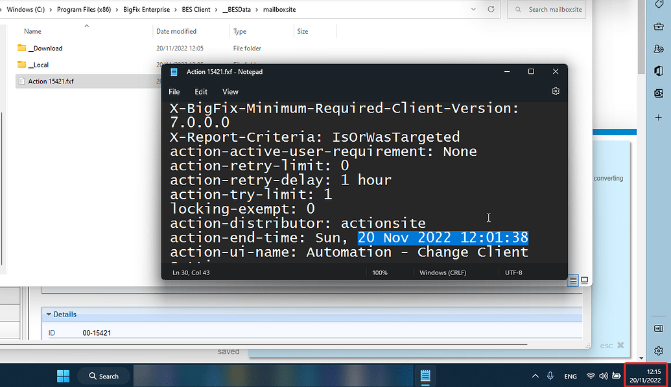Open the ENG language selector
The height and width of the screenshot is (387, 671).
tap(571, 376)
